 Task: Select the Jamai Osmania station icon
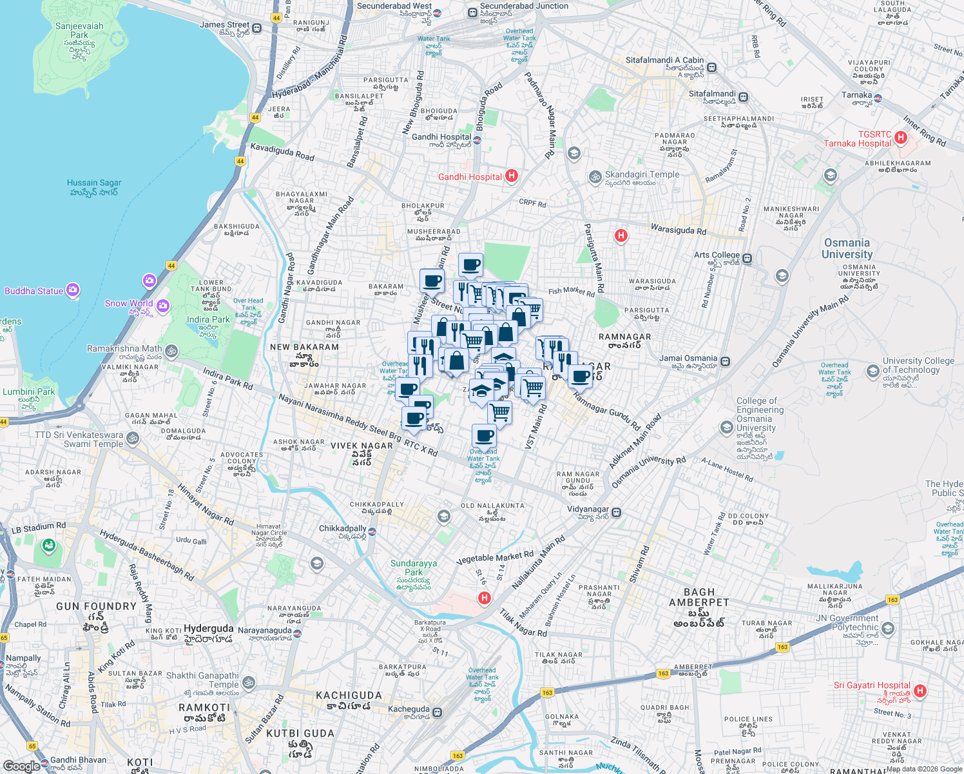pyautogui.click(x=726, y=362)
